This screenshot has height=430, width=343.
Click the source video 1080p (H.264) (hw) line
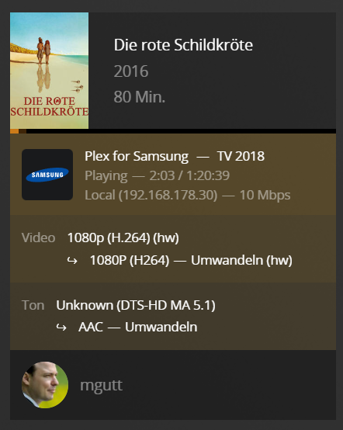tap(123, 238)
